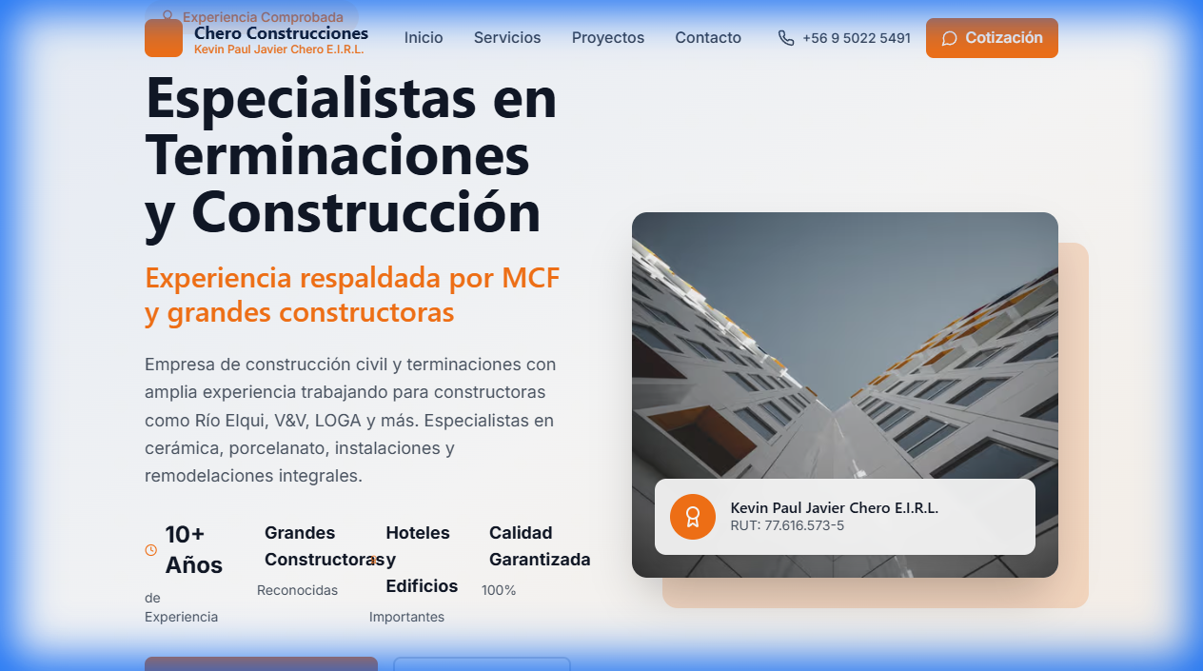Select the orange subtitle about MCF experience

[351, 294]
